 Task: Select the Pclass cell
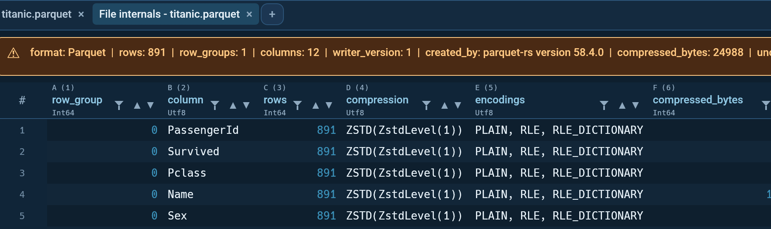187,173
